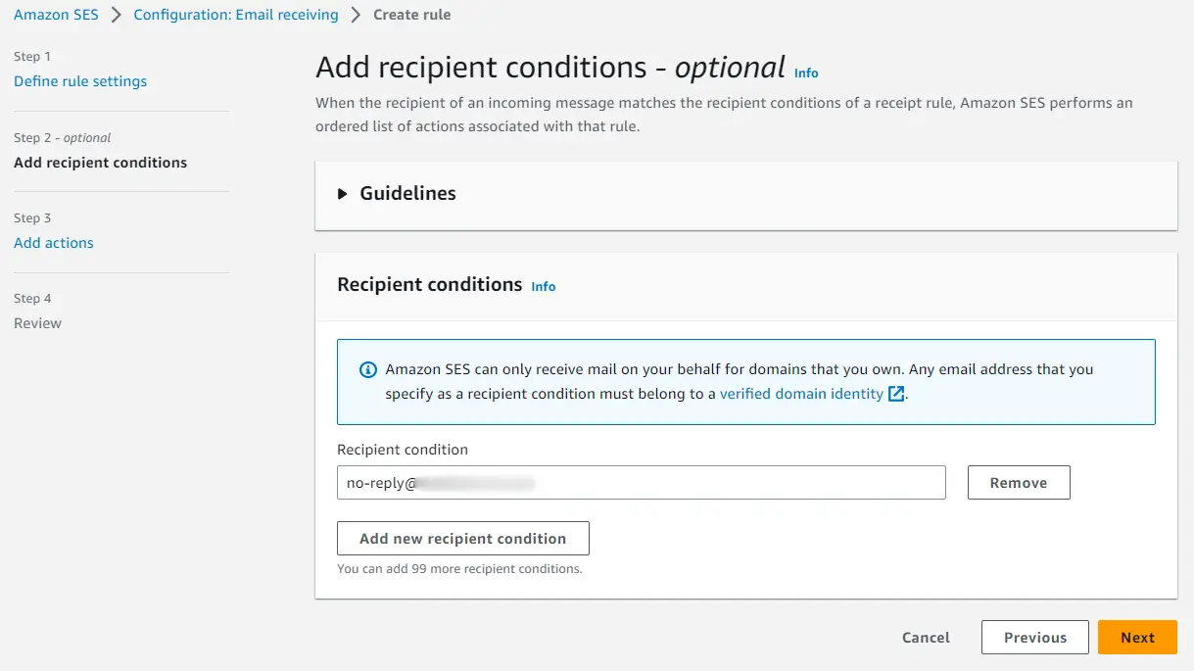The width and height of the screenshot is (1194, 671).
Task: Open Info link beside page title
Action: [x=806, y=73]
